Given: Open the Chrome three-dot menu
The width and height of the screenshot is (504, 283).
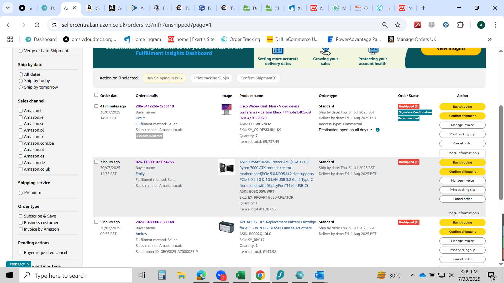Looking at the screenshot, I should (495, 25).
